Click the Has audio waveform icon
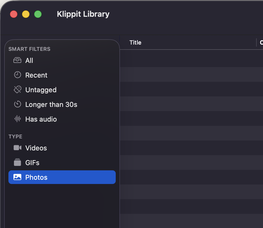 (x=17, y=119)
